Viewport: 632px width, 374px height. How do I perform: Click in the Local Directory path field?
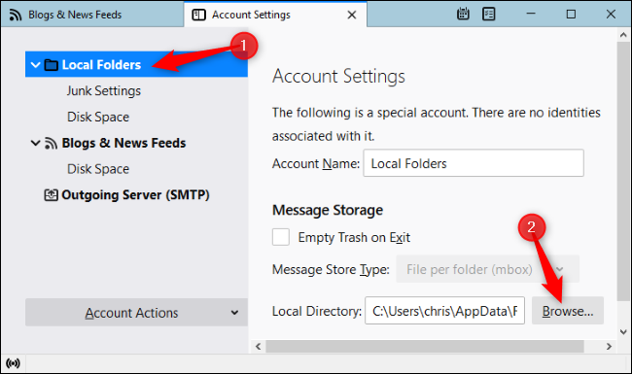coord(444,311)
